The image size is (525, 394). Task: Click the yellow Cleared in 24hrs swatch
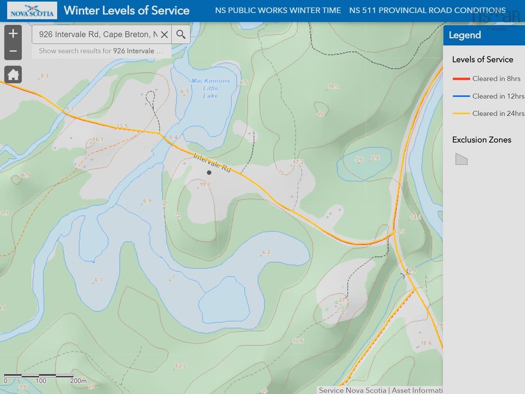click(461, 113)
